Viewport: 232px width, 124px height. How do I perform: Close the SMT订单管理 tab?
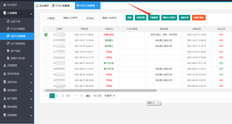tap(98, 6)
